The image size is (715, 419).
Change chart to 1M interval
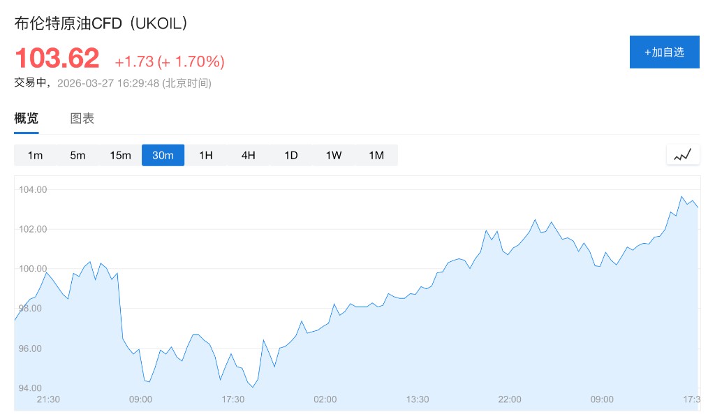click(x=376, y=155)
